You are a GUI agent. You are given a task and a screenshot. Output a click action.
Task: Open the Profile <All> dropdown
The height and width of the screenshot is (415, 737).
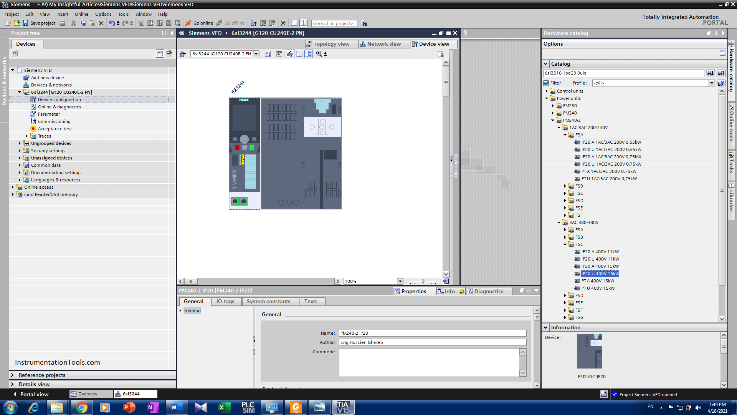tap(711, 83)
